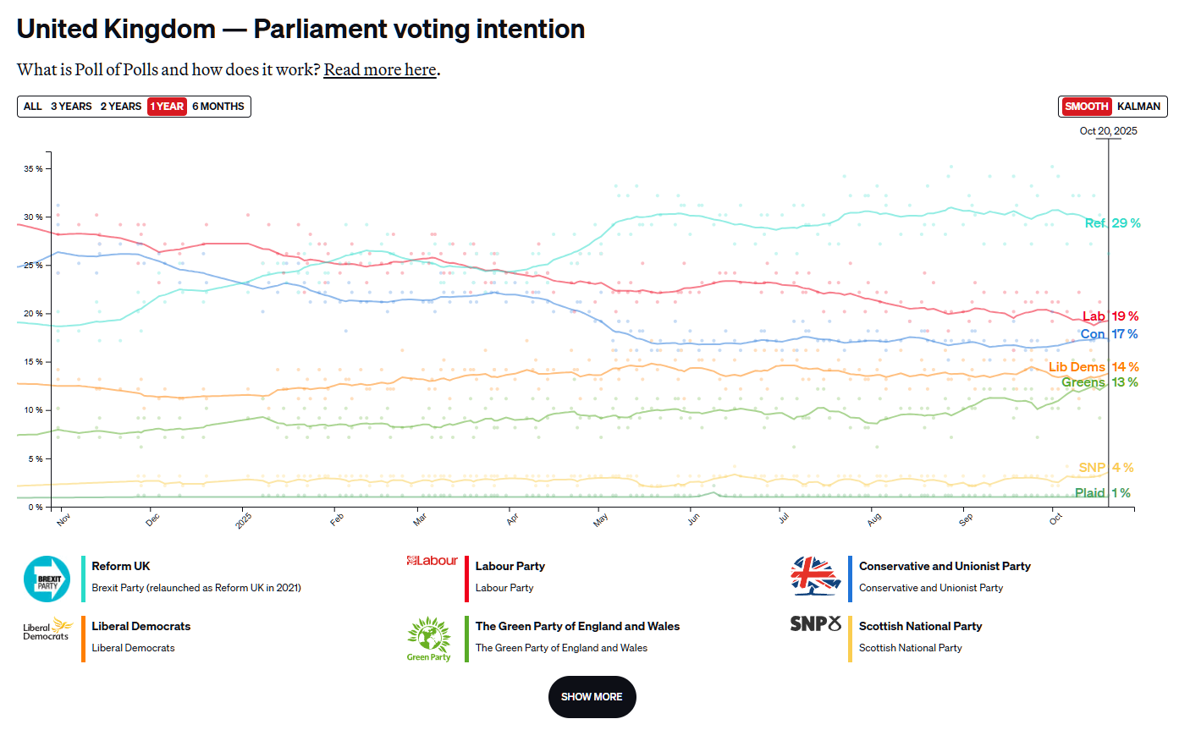Screen dimensions: 1190x752
Task: Click the Conservative Union Jack logo
Action: click(x=815, y=576)
